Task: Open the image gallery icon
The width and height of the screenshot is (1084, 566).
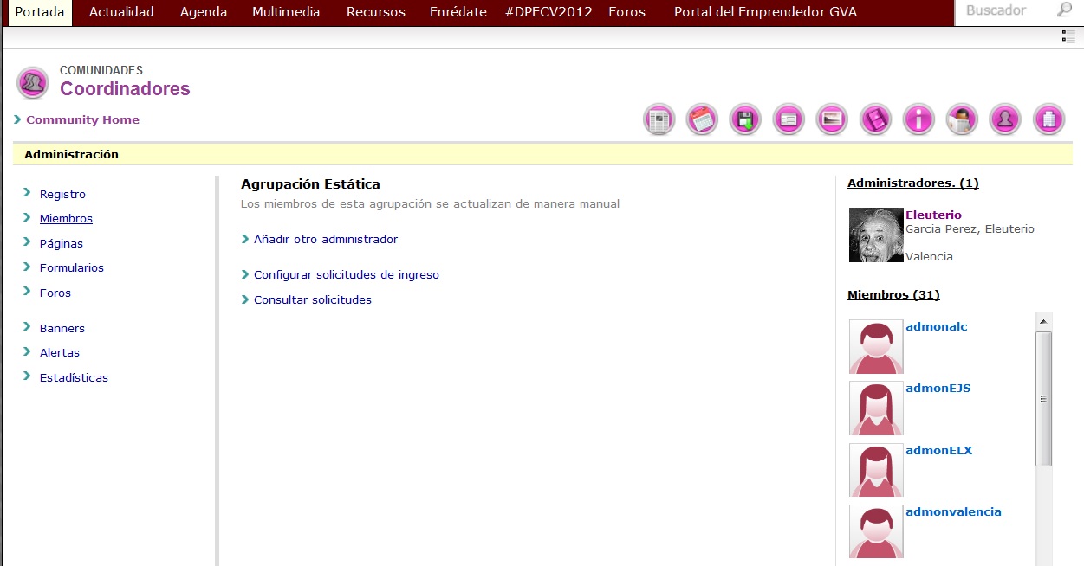Action: pos(832,119)
